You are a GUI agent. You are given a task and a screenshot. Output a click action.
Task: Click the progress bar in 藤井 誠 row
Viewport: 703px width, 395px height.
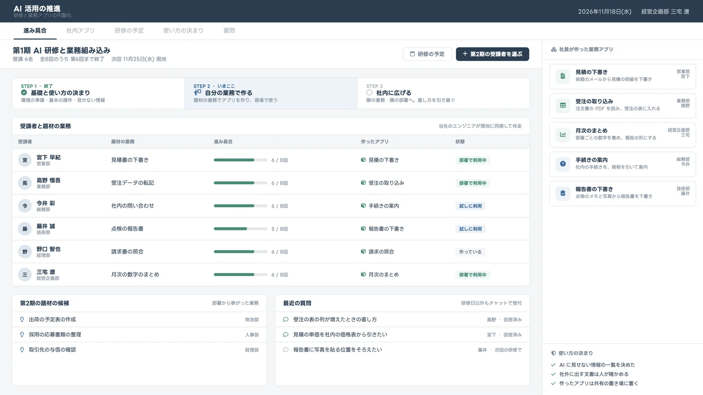[240, 229]
